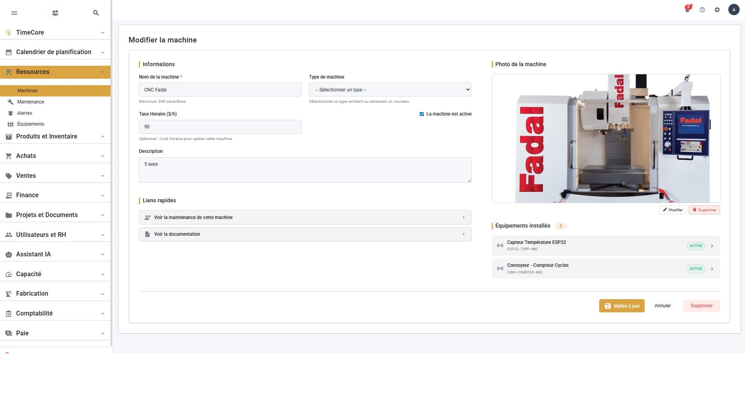The width and height of the screenshot is (745, 417).
Task: Click the Projets et Documents folder icon
Action: (x=9, y=215)
